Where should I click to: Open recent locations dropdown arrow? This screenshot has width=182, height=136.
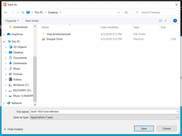pyautogui.click(x=18, y=12)
